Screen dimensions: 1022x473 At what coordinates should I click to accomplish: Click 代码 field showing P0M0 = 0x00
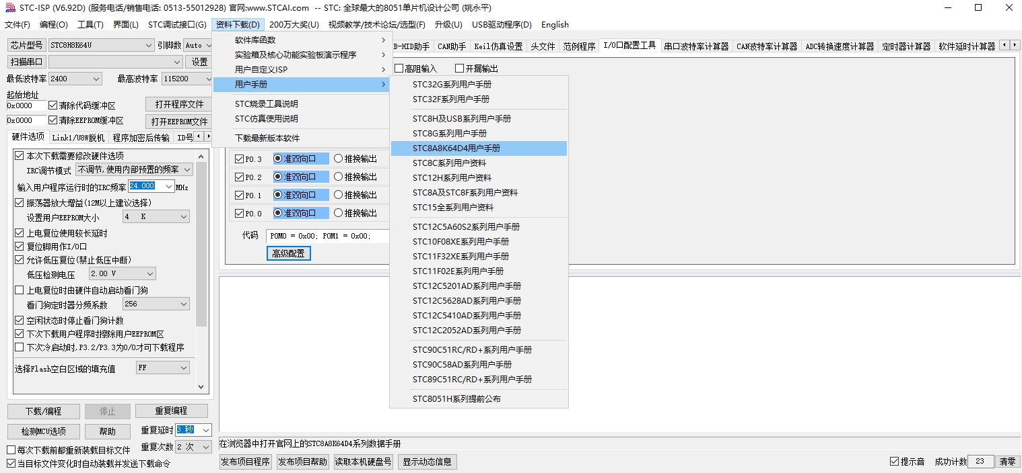click(327, 236)
